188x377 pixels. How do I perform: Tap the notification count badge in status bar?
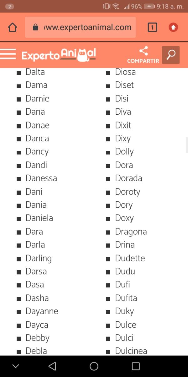pyautogui.click(x=10, y=6)
